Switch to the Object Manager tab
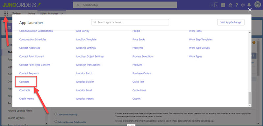The height and width of the screenshot is (126, 263). tap(49, 13)
